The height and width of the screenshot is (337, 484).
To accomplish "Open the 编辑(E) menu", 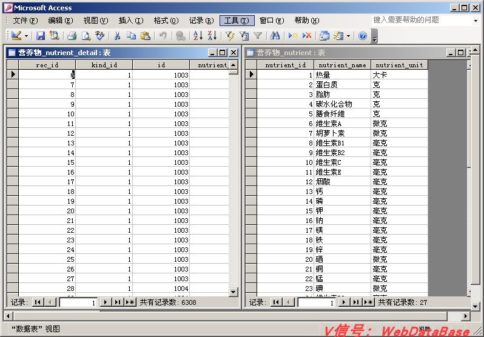I will tap(61, 21).
